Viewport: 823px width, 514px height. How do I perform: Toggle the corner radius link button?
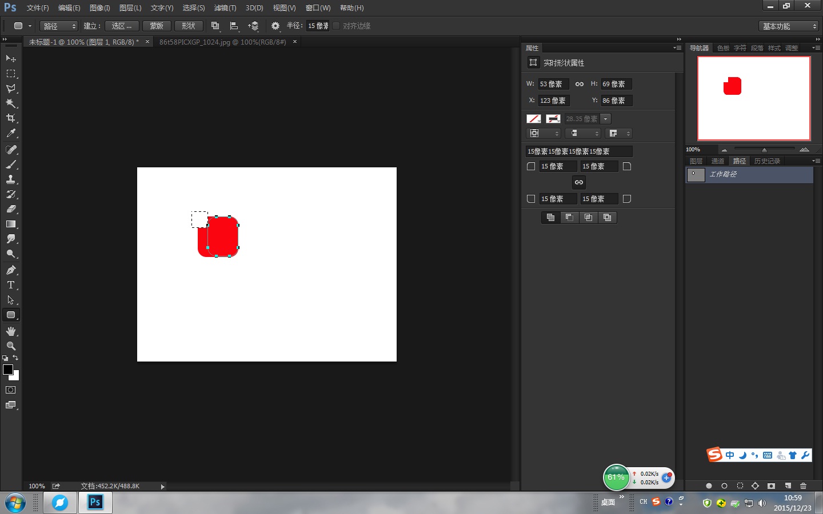coord(579,182)
